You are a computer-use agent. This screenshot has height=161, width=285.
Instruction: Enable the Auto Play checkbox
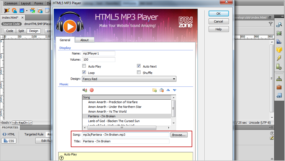coord(84,66)
